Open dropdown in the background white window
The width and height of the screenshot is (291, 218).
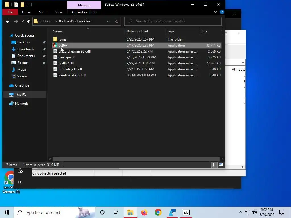pyautogui.click(x=243, y=62)
